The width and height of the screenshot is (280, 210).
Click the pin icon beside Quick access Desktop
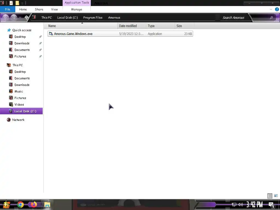(40, 37)
